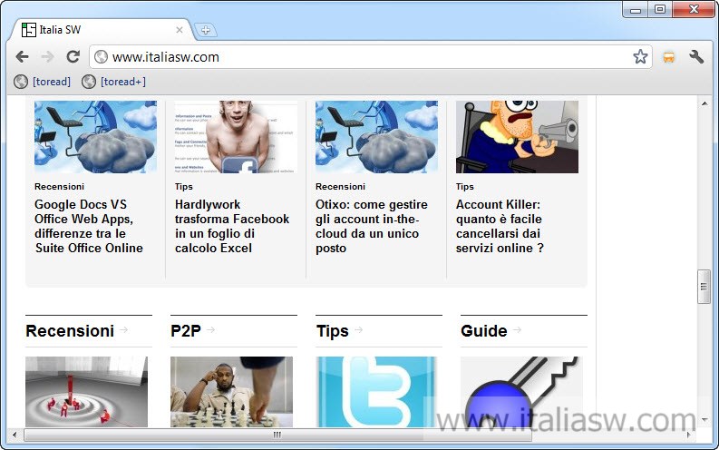Viewport: 719px width, 450px height.
Task: Open Account Killer article headline
Action: click(500, 226)
